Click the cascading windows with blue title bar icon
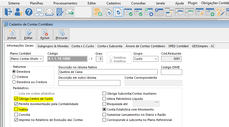 pyautogui.click(x=179, y=12)
